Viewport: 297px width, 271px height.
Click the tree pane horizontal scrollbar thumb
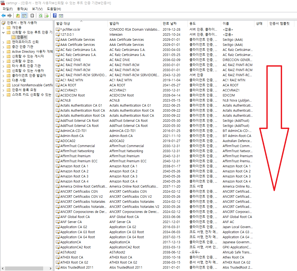tap(24, 268)
